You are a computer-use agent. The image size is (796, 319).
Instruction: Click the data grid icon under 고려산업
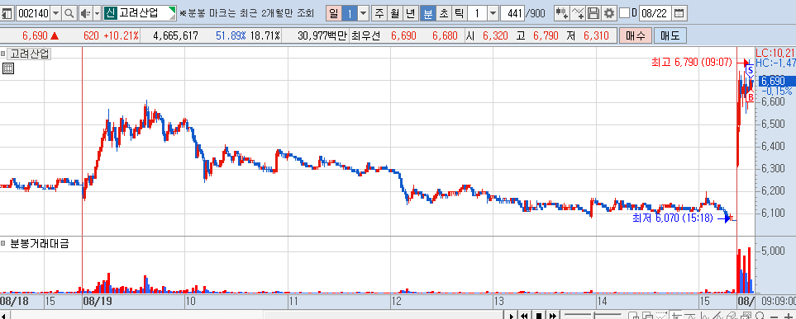tap(7, 69)
